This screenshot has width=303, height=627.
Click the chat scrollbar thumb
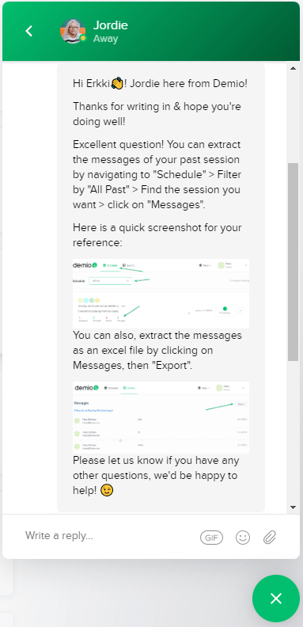pyautogui.click(x=293, y=262)
